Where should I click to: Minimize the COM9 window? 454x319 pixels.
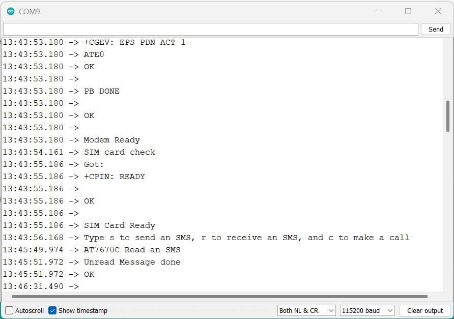pos(379,11)
